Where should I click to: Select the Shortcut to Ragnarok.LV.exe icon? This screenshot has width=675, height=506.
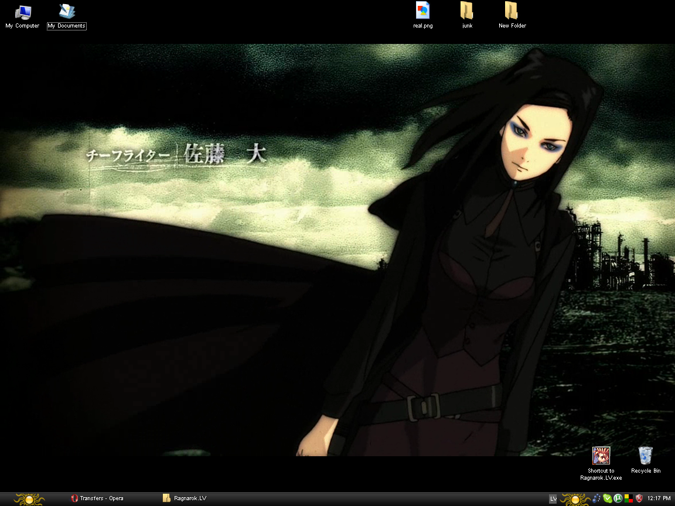pos(601,463)
